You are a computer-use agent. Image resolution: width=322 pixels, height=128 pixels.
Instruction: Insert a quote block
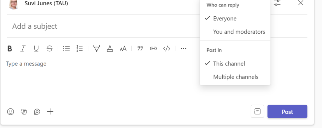(x=140, y=48)
